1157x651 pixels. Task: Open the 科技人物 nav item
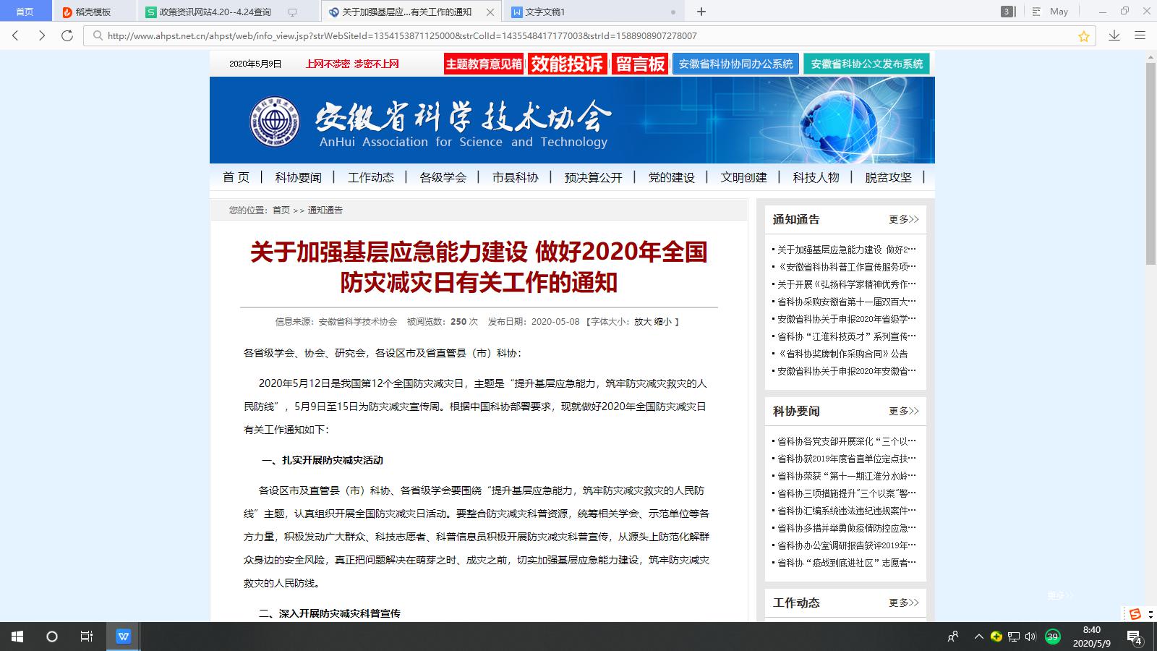point(816,177)
